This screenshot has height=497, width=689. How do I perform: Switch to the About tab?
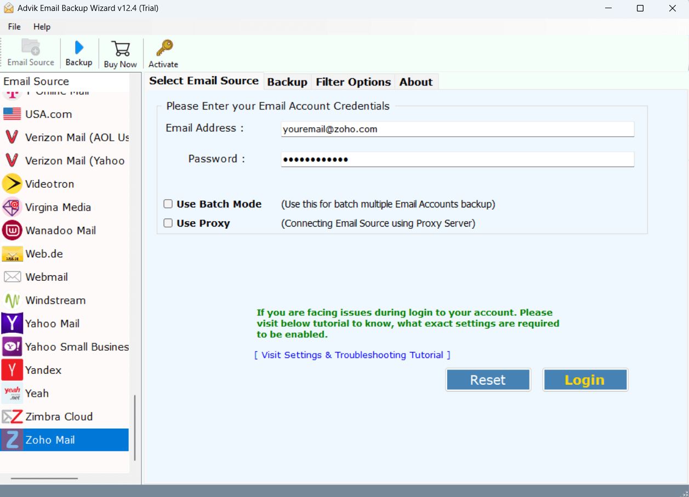pyautogui.click(x=416, y=82)
